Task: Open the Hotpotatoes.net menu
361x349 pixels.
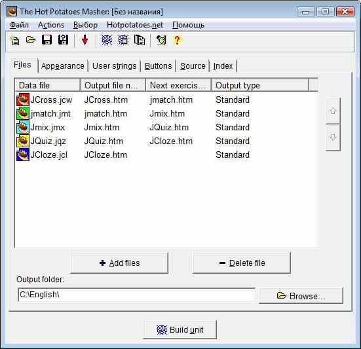Action: [135, 25]
